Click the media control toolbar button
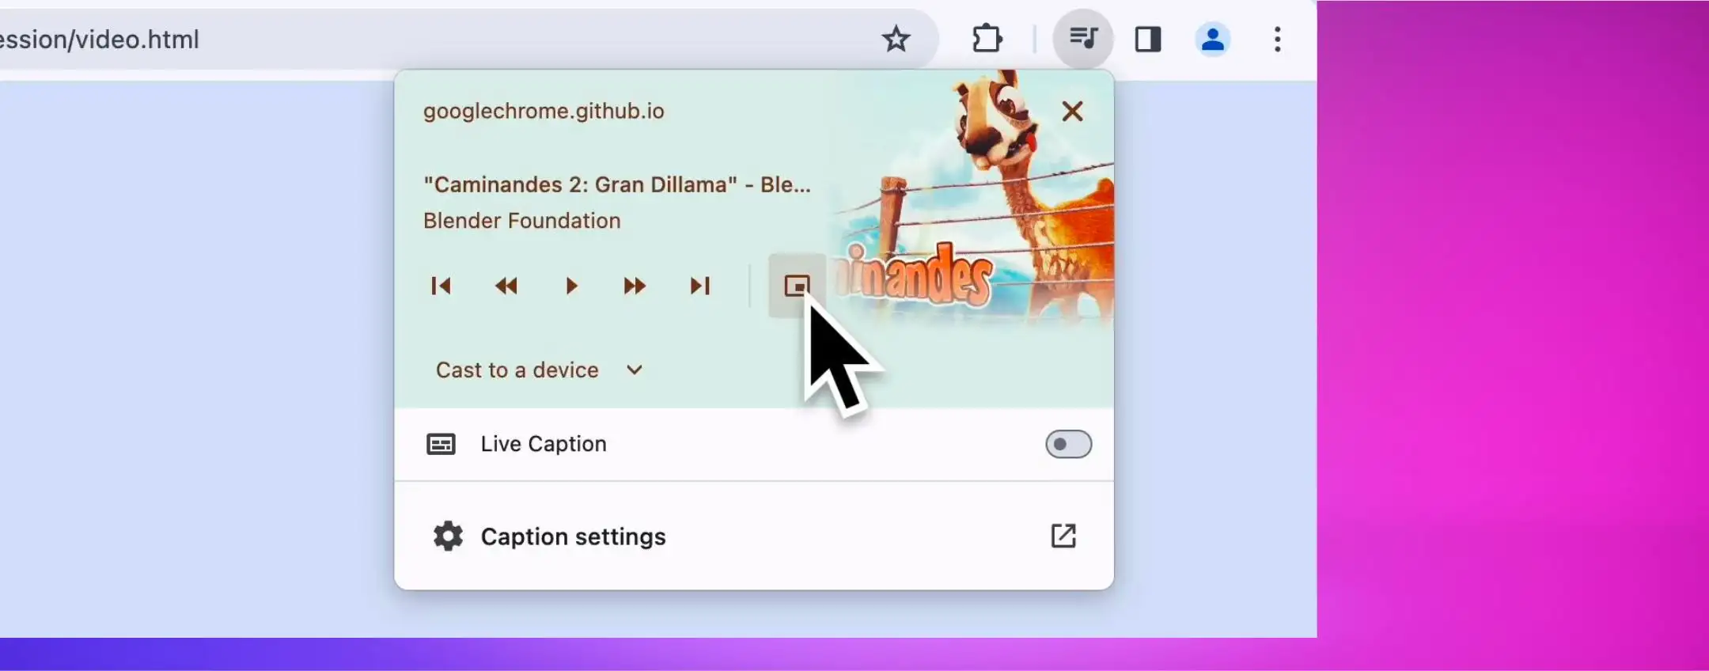Image resolution: width=1709 pixels, height=671 pixels. [x=1083, y=39]
